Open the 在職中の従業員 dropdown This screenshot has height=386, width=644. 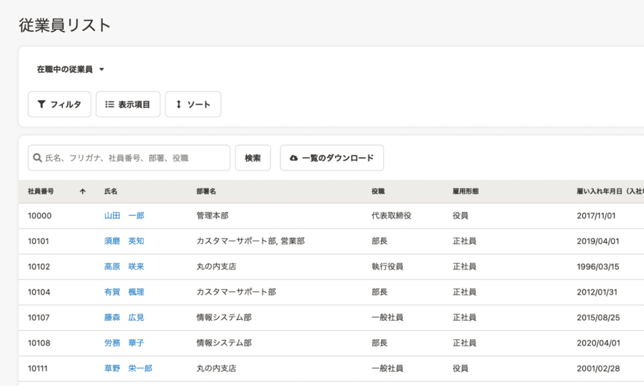pyautogui.click(x=71, y=69)
